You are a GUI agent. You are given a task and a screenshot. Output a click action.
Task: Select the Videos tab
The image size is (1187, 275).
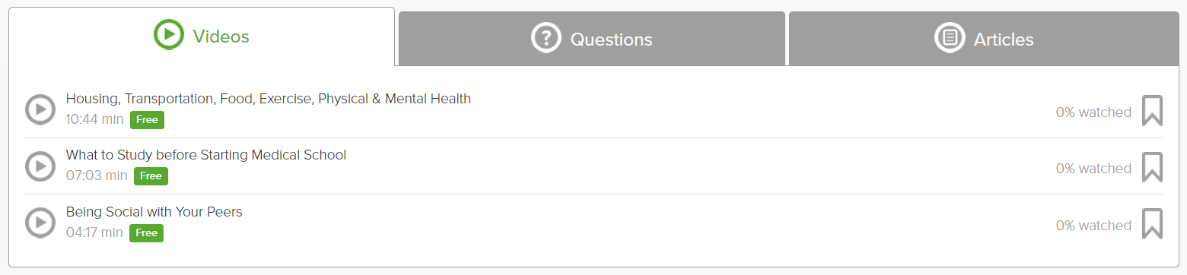pos(202,36)
